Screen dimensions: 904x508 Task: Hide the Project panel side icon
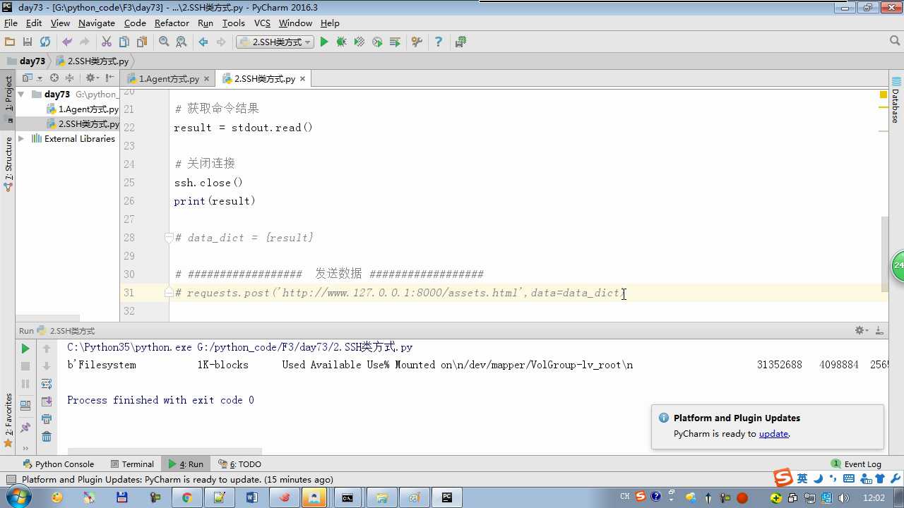(109, 78)
